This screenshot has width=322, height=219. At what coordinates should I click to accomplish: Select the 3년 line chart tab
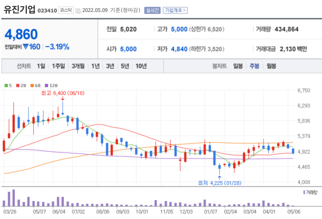110,66
